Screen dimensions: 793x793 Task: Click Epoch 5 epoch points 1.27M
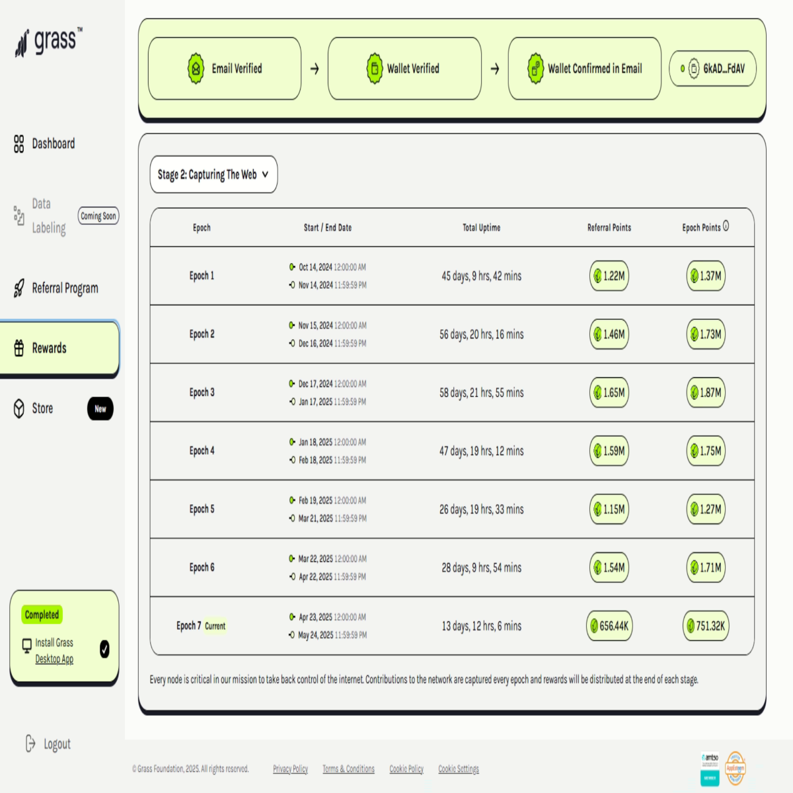[x=706, y=510]
